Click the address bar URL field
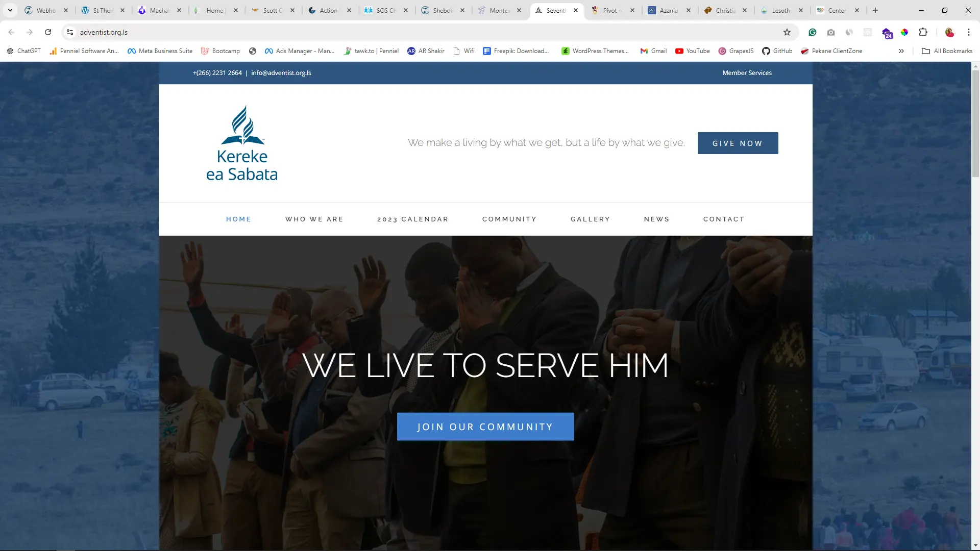Screen dimensions: 980x551 (x=424, y=32)
